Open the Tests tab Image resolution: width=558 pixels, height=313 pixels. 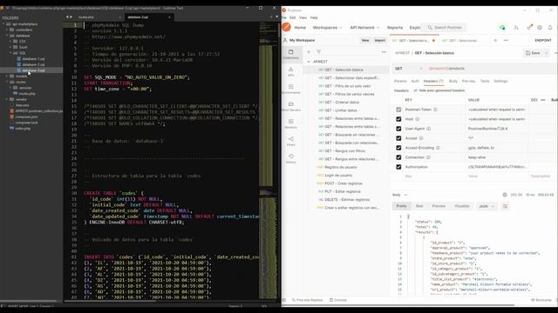485,81
